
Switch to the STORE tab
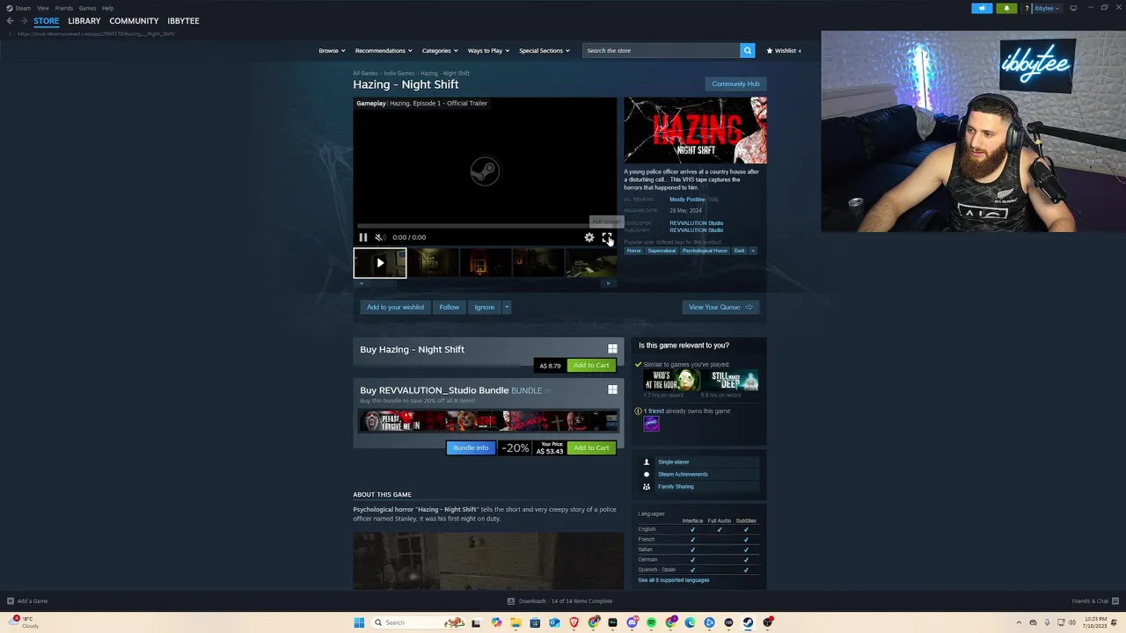pyautogui.click(x=47, y=20)
